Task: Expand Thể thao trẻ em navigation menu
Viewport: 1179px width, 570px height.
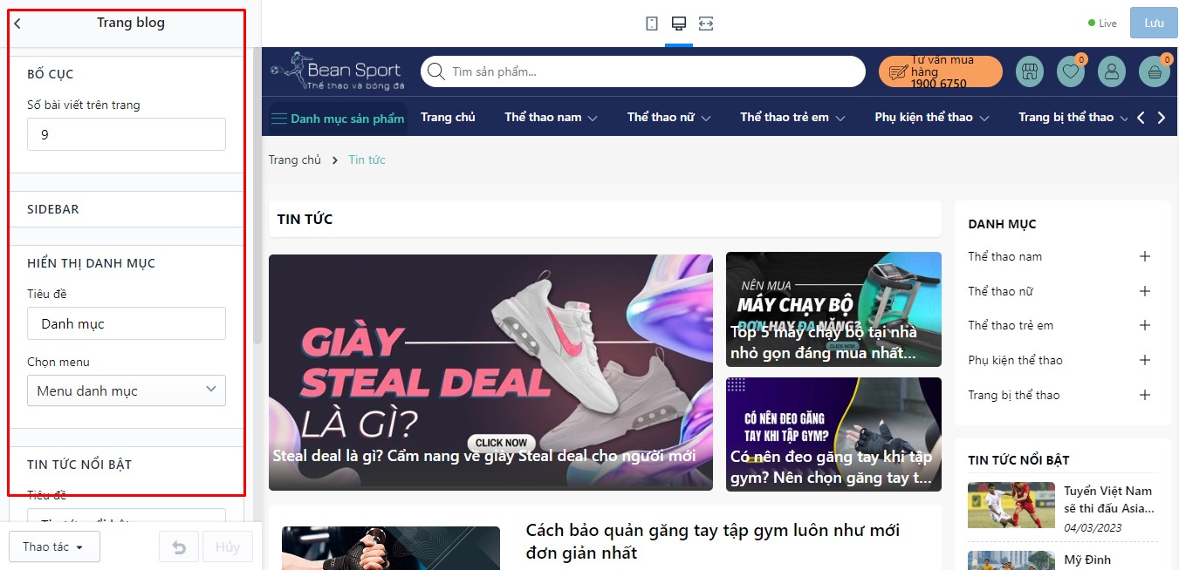Action: pos(792,117)
